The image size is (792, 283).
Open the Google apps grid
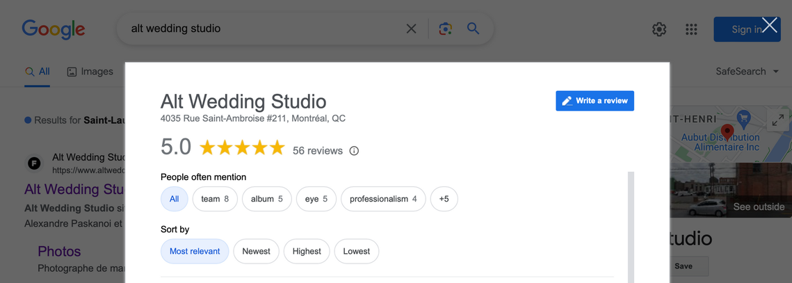[x=691, y=29]
